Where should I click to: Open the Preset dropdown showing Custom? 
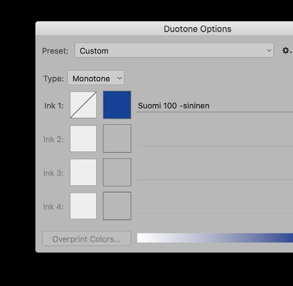(x=174, y=50)
